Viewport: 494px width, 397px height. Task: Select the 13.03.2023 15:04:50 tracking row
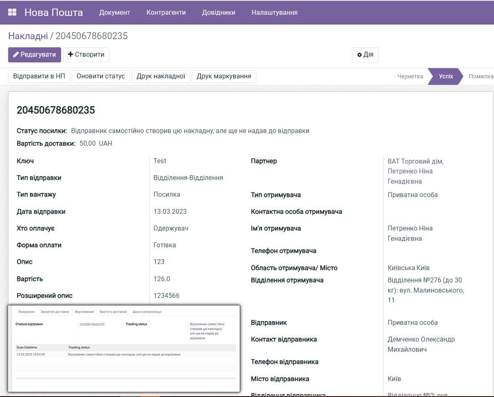[126, 354]
